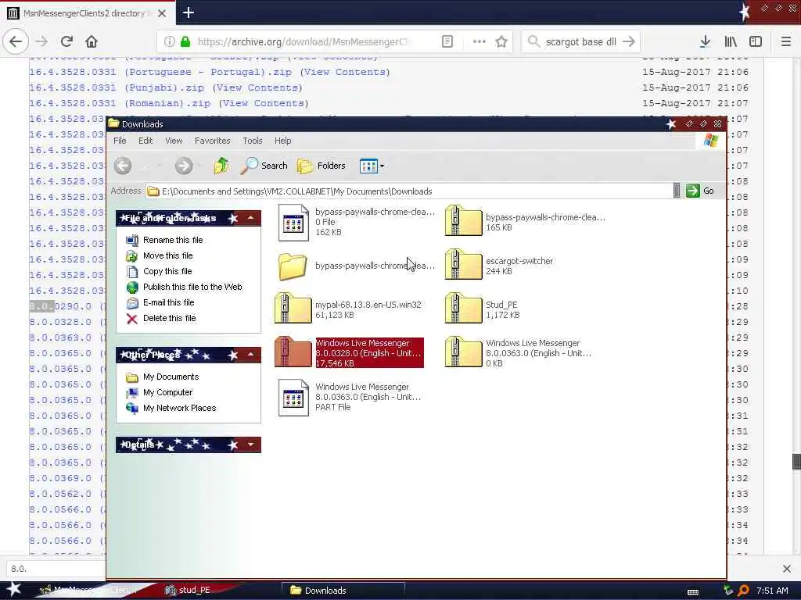Bookmark this page with star icon

501,41
